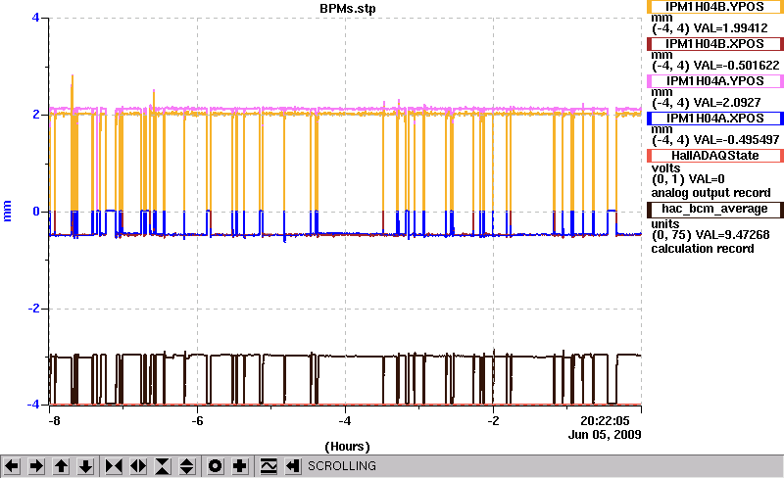
Task: Click the 0 y-axis tick label
Action: pos(35,212)
